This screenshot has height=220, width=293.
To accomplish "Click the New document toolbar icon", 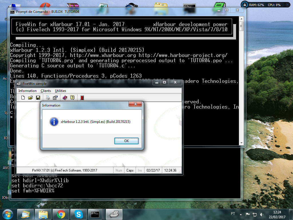I will pos(23,98).
